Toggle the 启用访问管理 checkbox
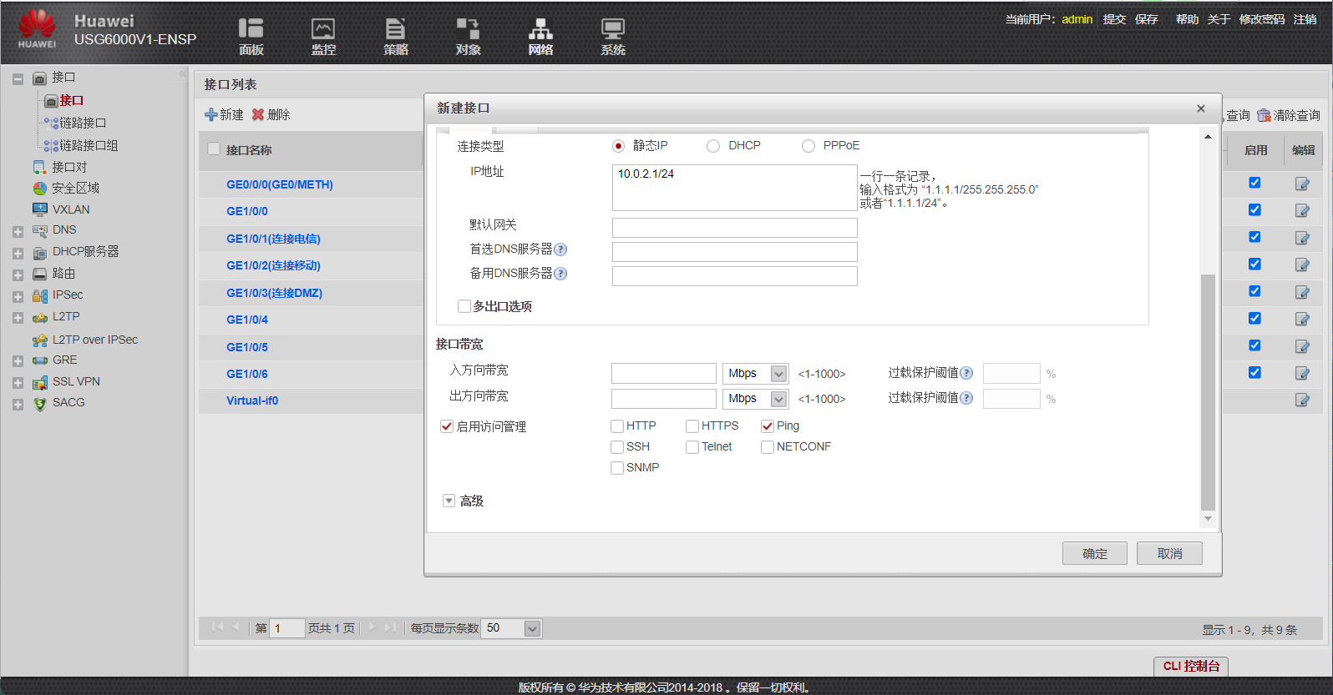The image size is (1333, 695). click(x=447, y=426)
